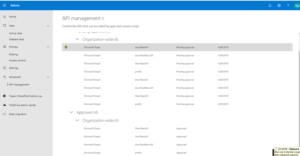300x156 pixels.
Task: Click the Policies sliders icon
Action: (x=5, y=47)
